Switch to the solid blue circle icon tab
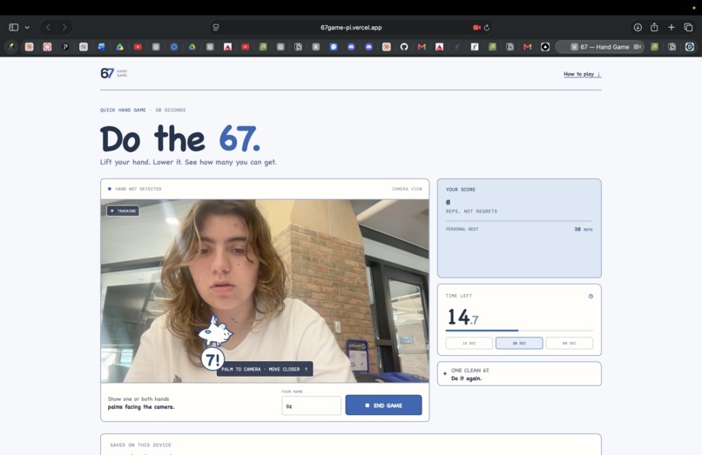Screen dimensions: 702x455 pyautogui.click(x=173, y=46)
